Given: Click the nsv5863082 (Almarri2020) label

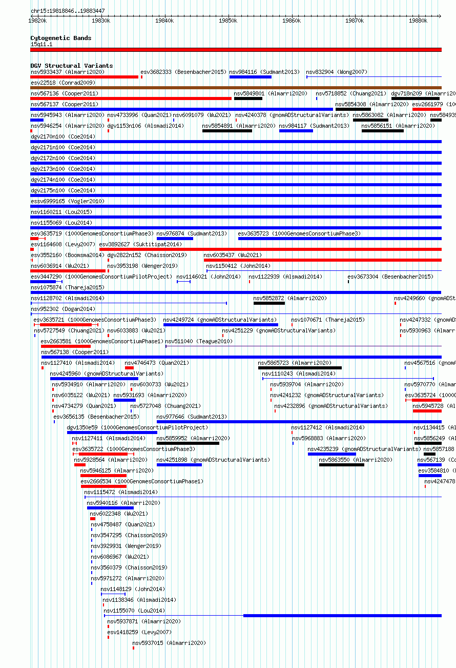Looking at the screenshot, I should coord(390,115).
